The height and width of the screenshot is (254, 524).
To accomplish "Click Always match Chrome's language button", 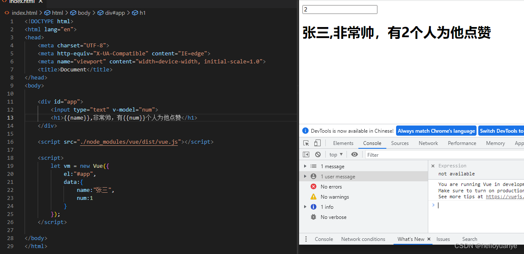I will click(x=436, y=131).
